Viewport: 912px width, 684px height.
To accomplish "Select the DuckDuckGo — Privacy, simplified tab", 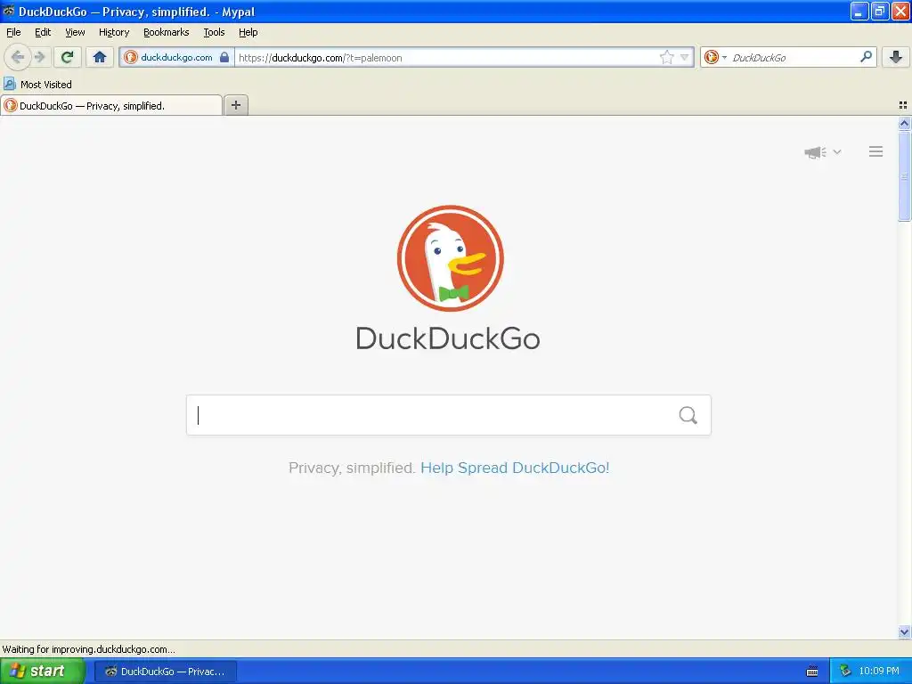I will click(111, 105).
